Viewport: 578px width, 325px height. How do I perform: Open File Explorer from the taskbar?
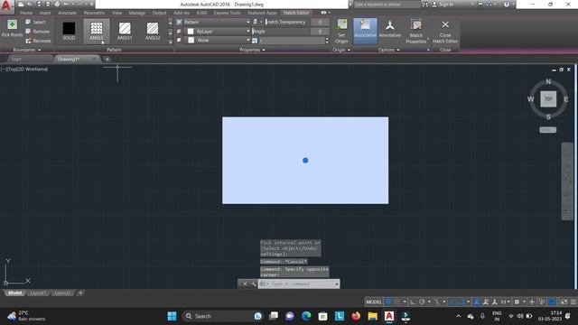click(373, 316)
